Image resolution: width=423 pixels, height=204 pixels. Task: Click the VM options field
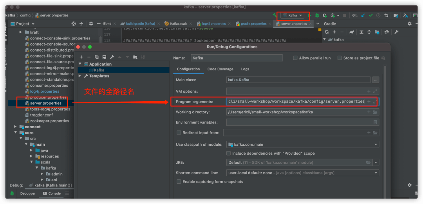(303, 91)
